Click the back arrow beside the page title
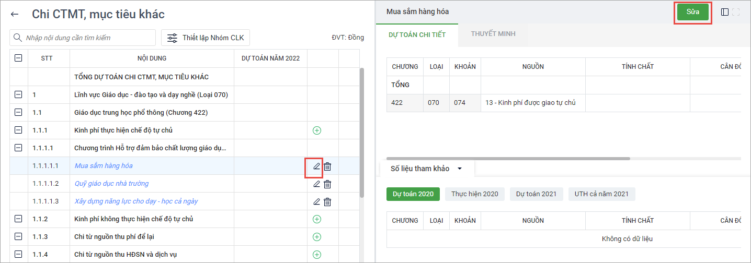751x263 pixels. 15,15
